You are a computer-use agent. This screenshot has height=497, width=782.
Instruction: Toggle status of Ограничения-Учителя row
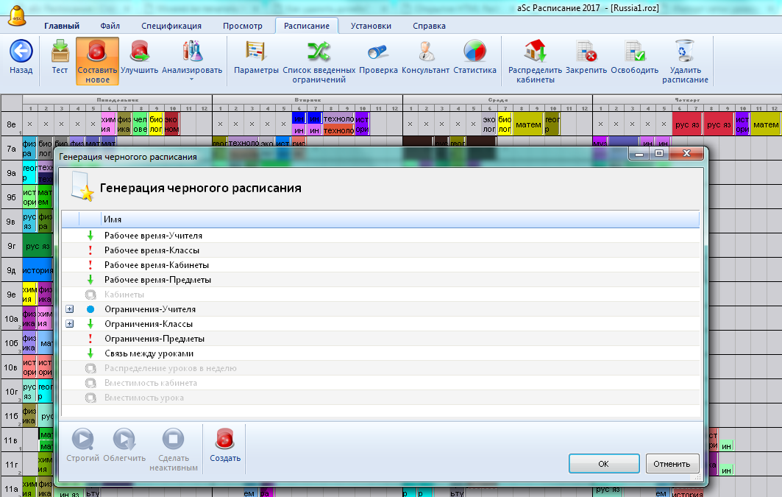90,310
